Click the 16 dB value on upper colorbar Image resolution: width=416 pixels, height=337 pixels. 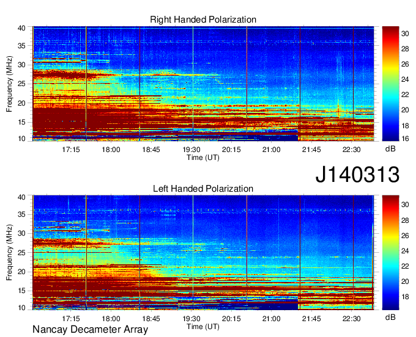tap(405, 139)
